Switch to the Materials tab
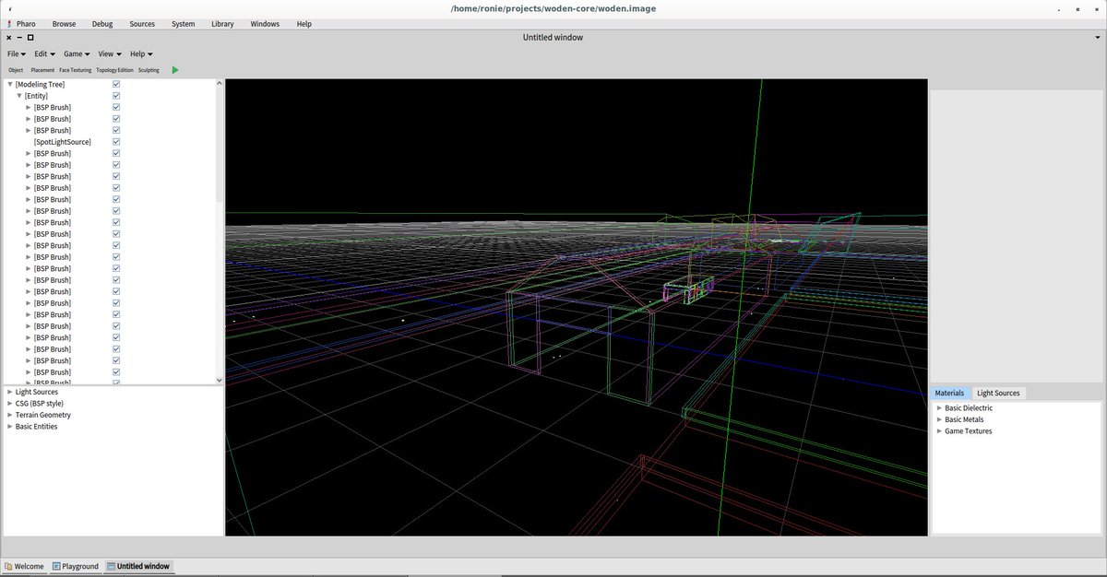This screenshot has width=1107, height=577. [949, 393]
